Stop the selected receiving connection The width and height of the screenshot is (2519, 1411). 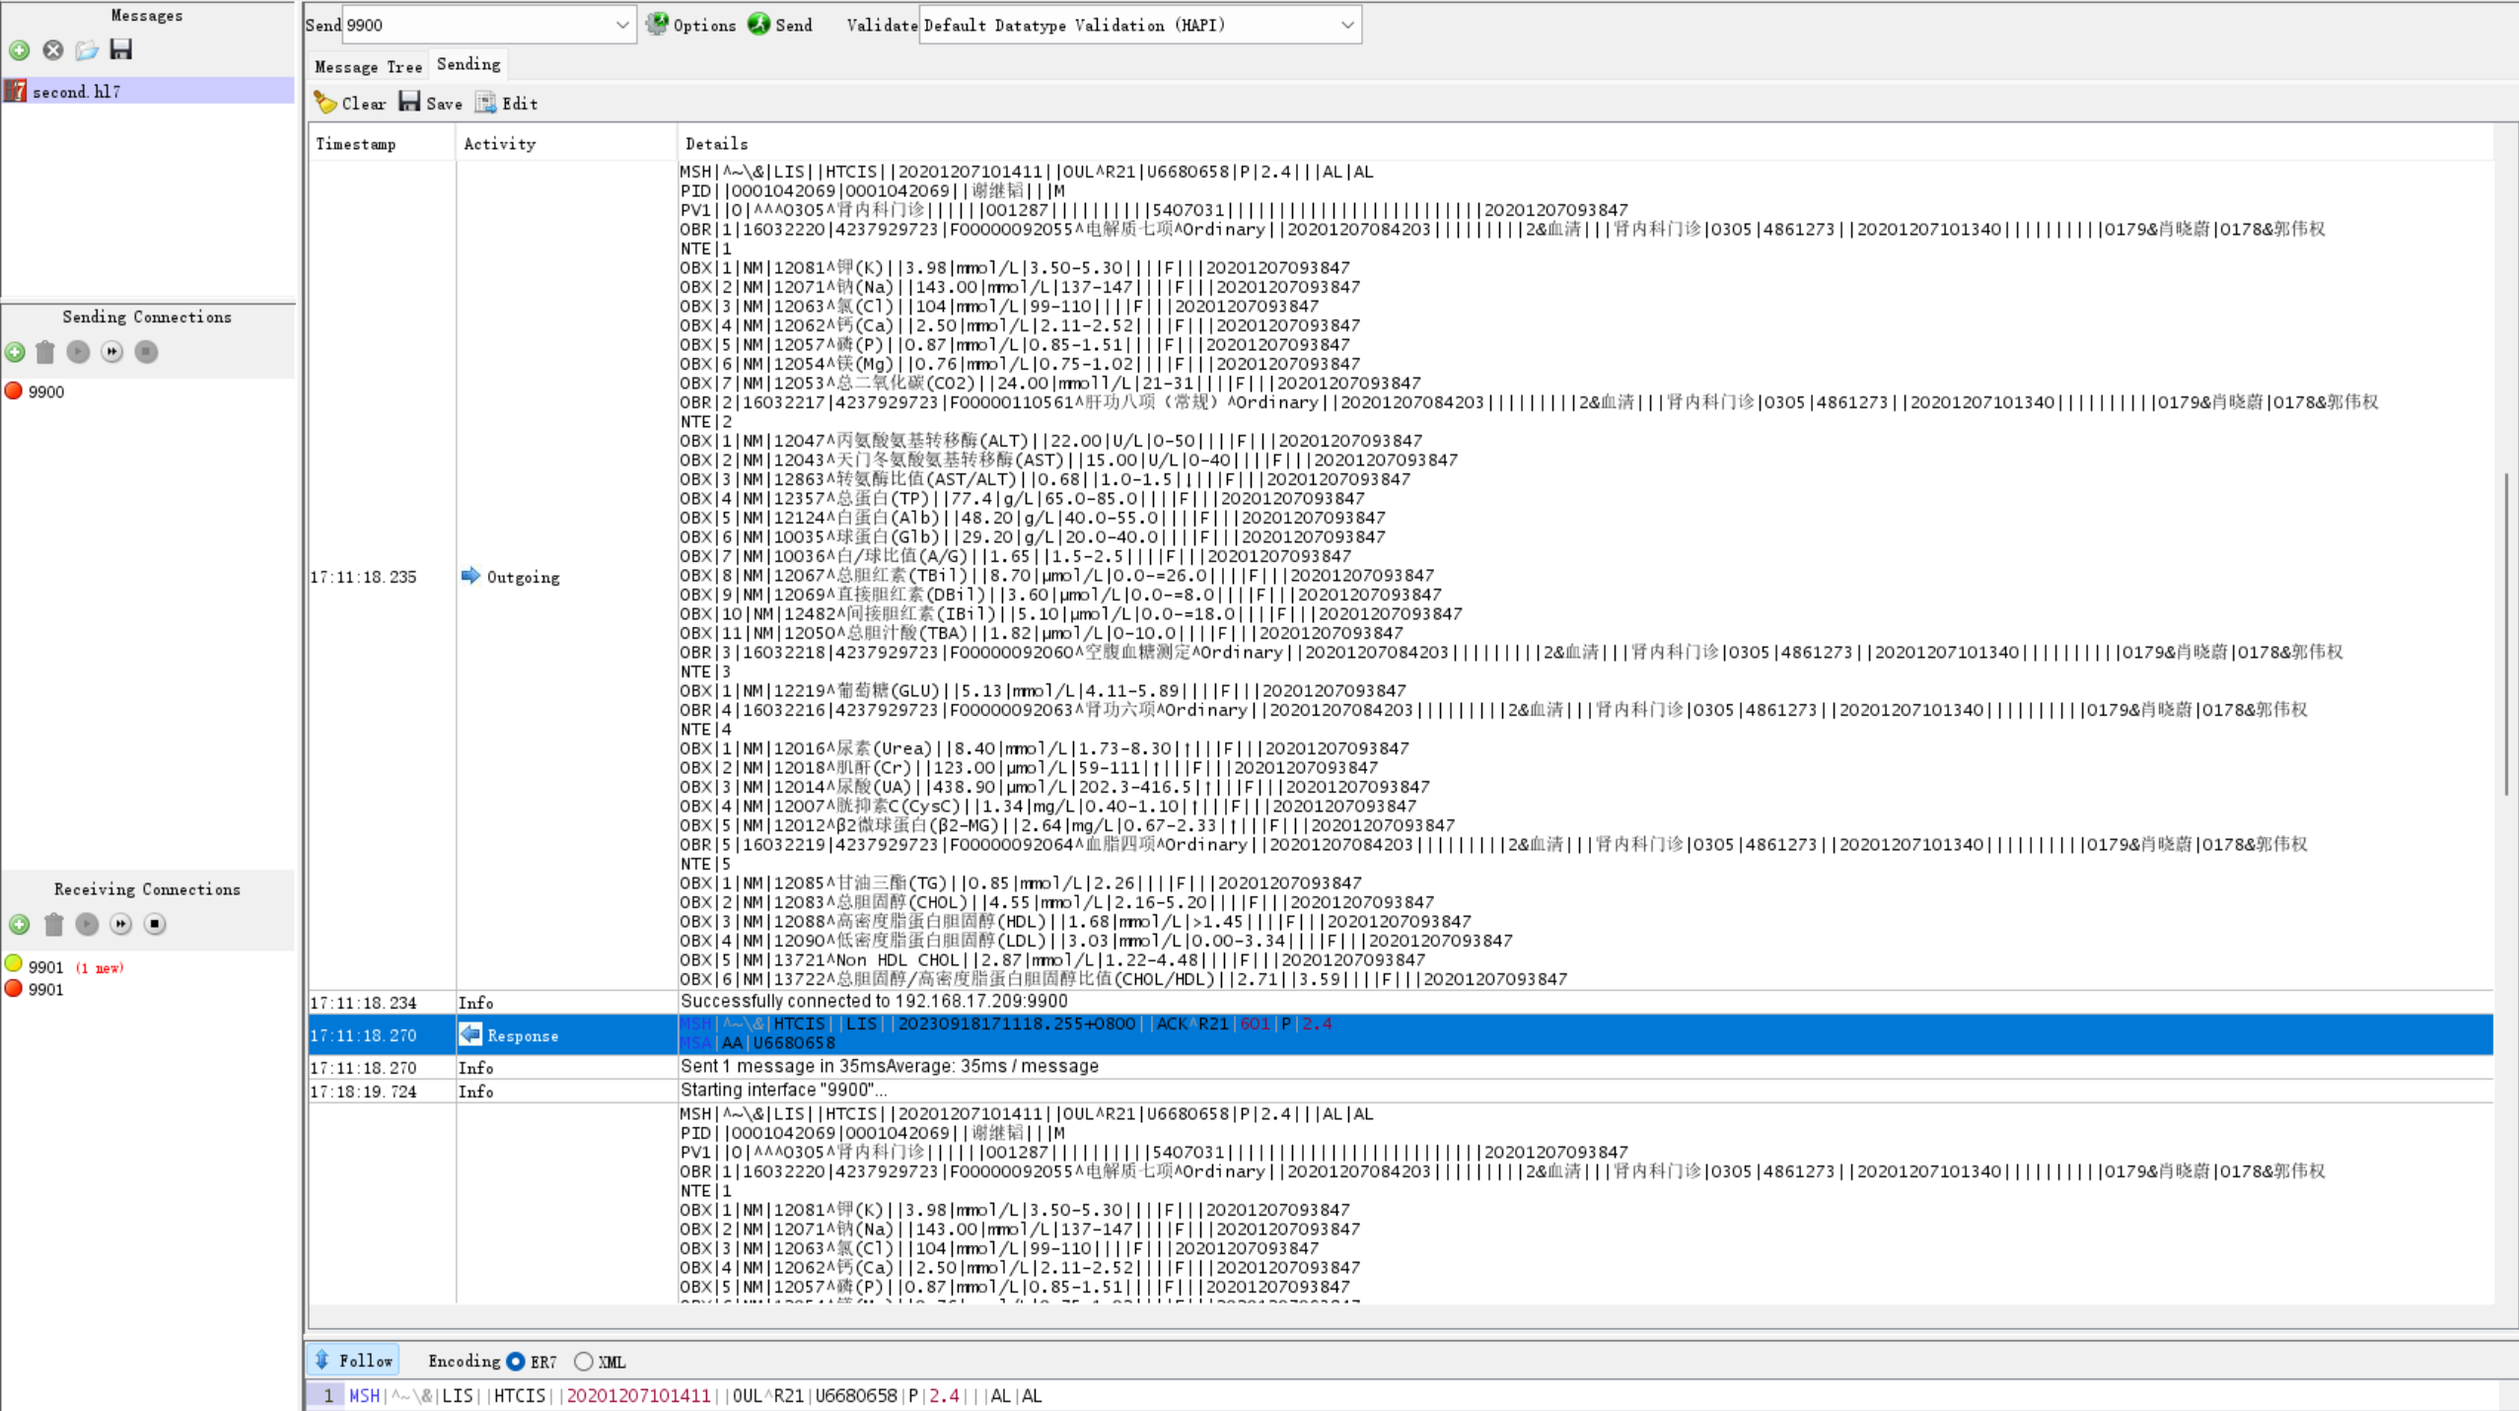coord(155,924)
